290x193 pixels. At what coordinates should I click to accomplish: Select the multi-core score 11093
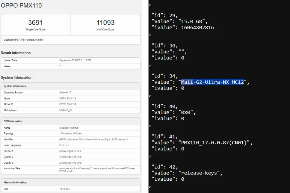[x=105, y=23]
